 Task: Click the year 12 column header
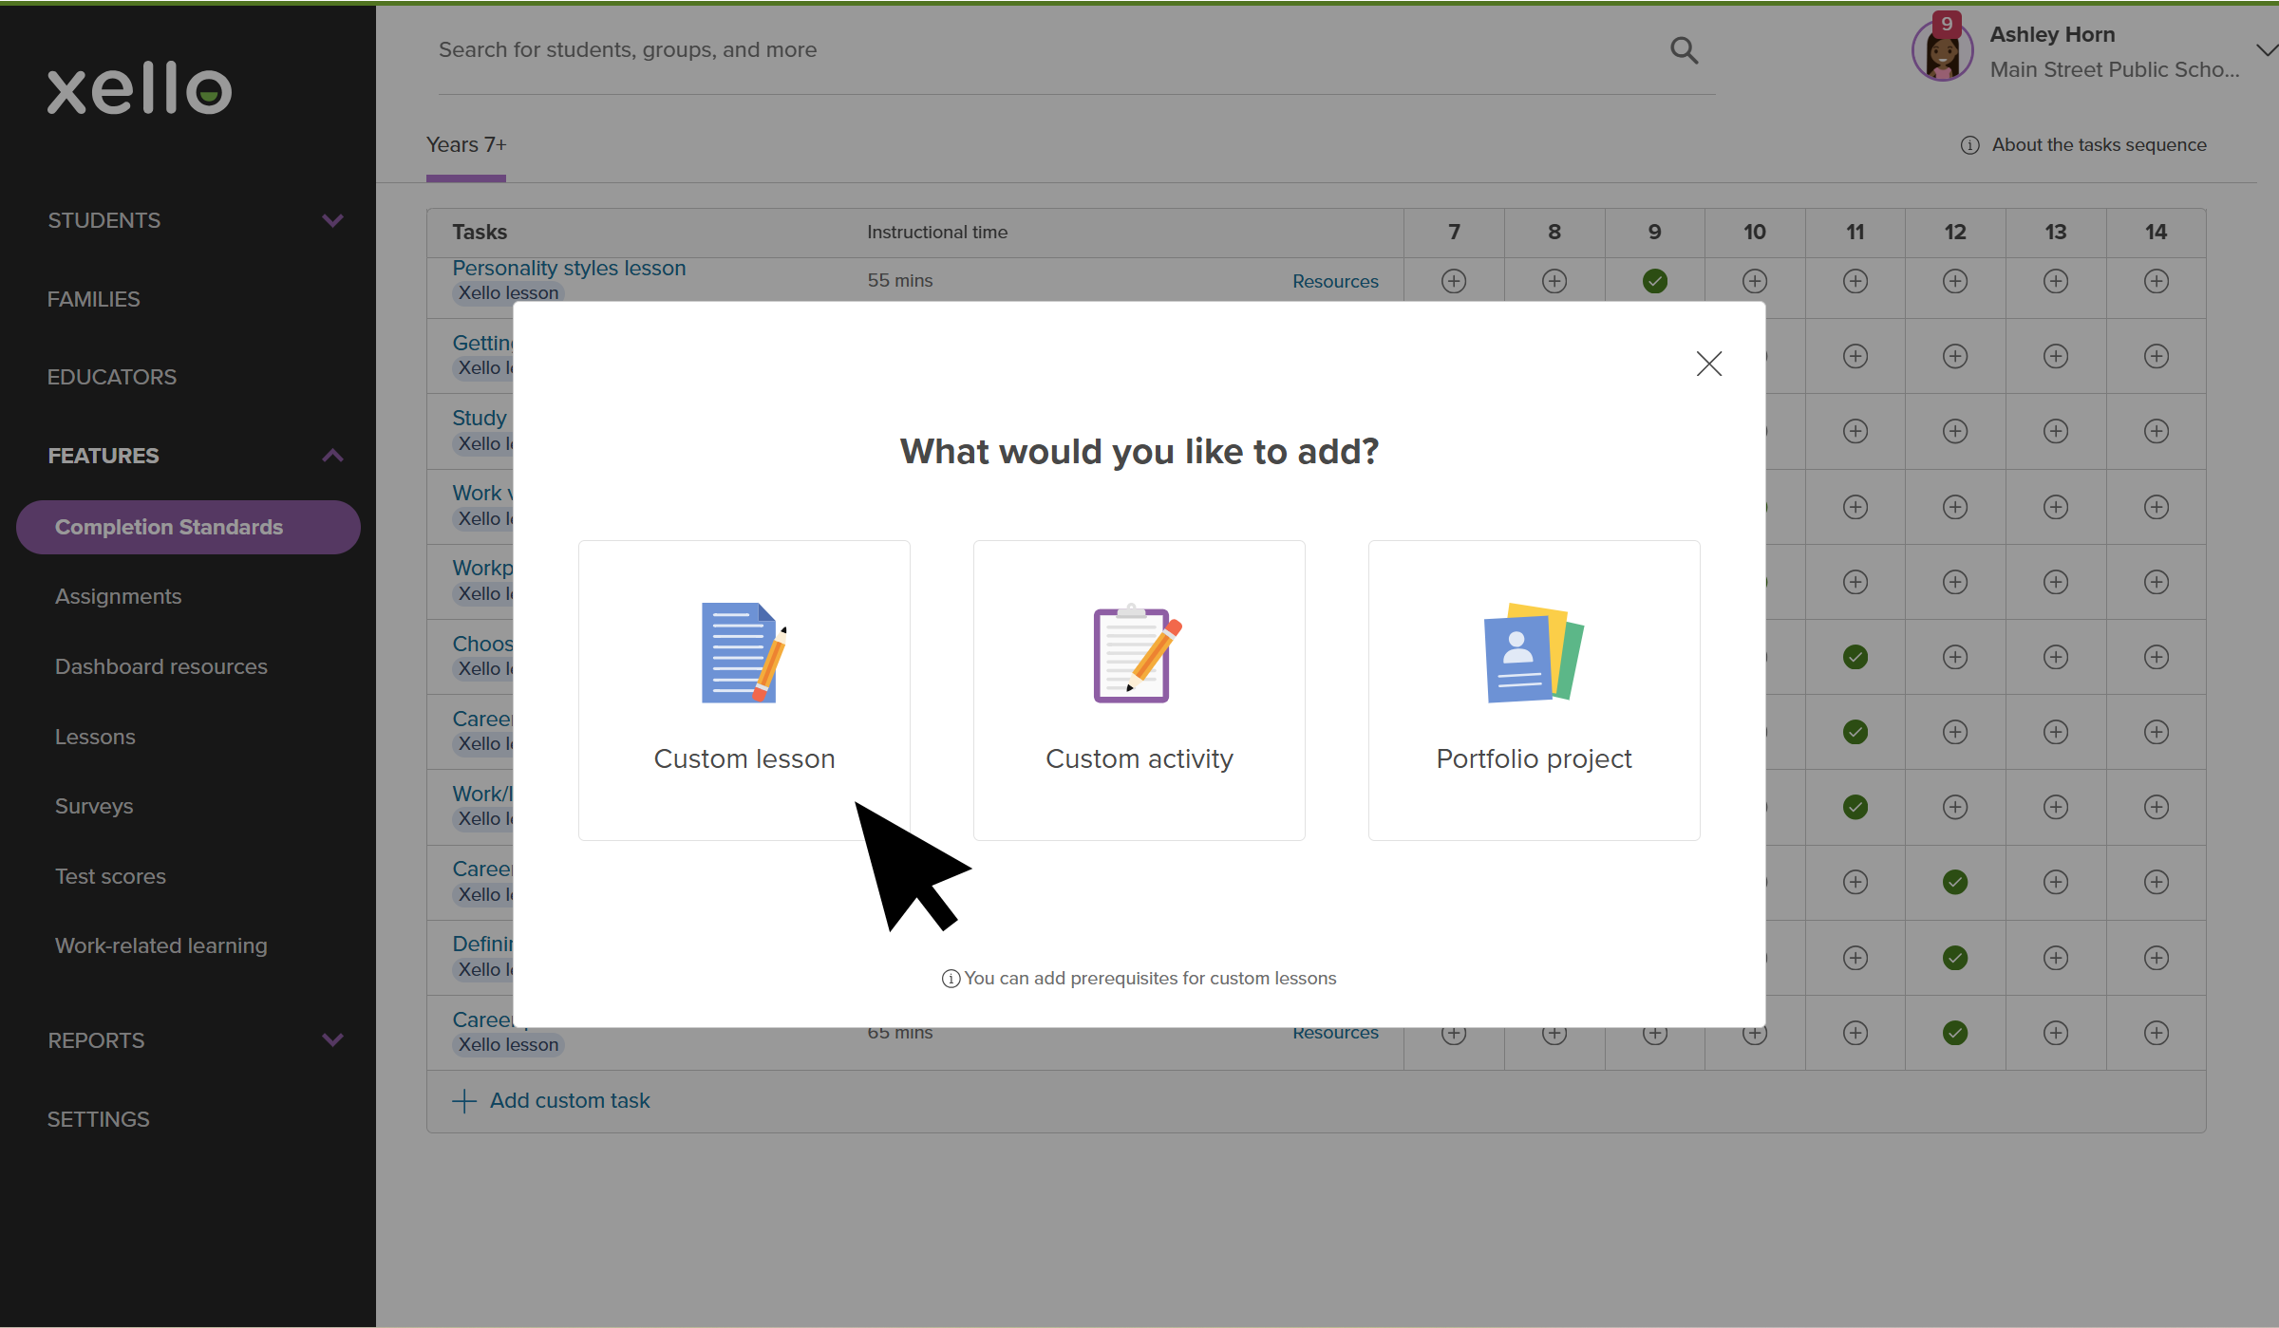coord(1955,232)
